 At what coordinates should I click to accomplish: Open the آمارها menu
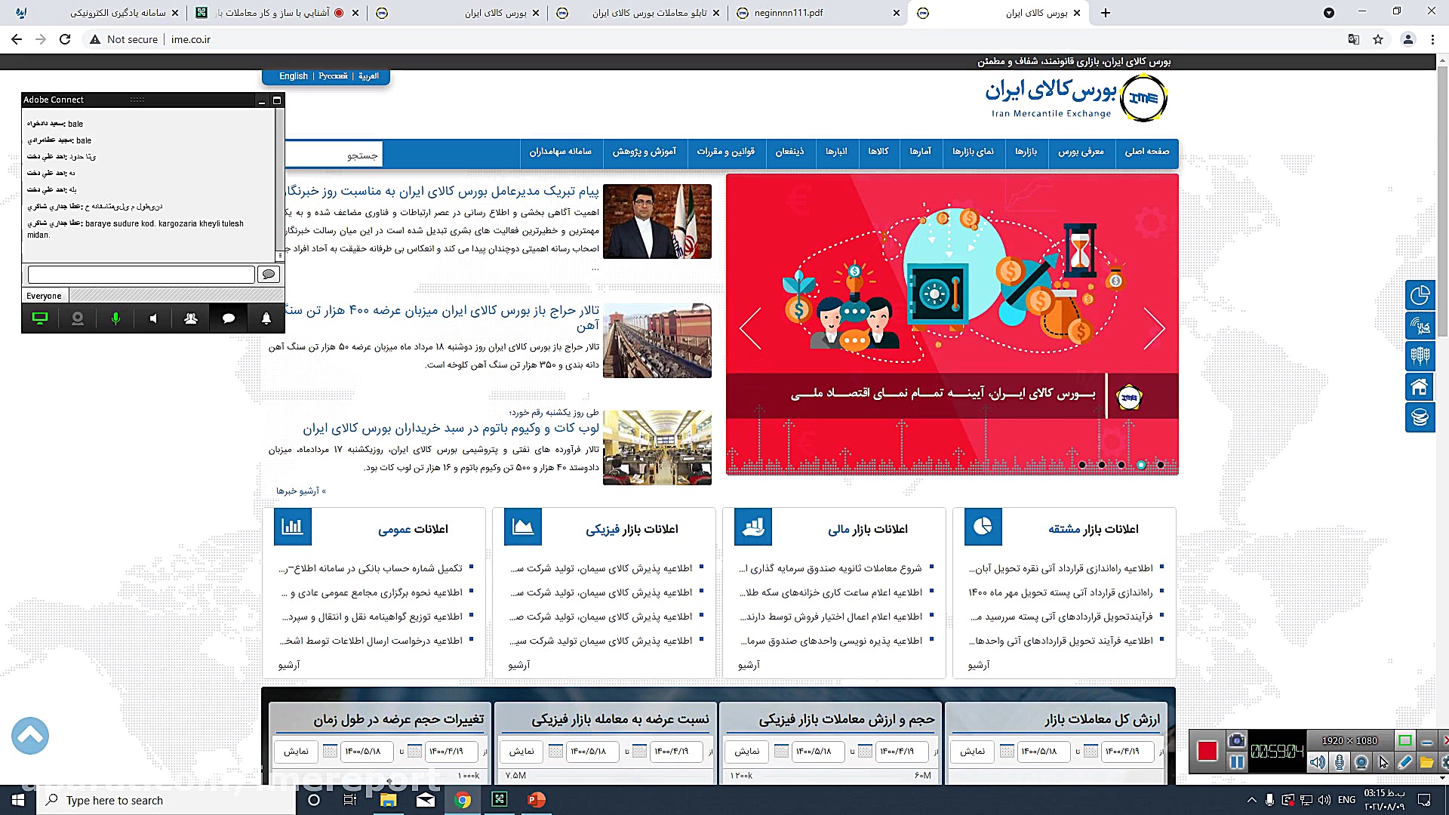pos(920,152)
